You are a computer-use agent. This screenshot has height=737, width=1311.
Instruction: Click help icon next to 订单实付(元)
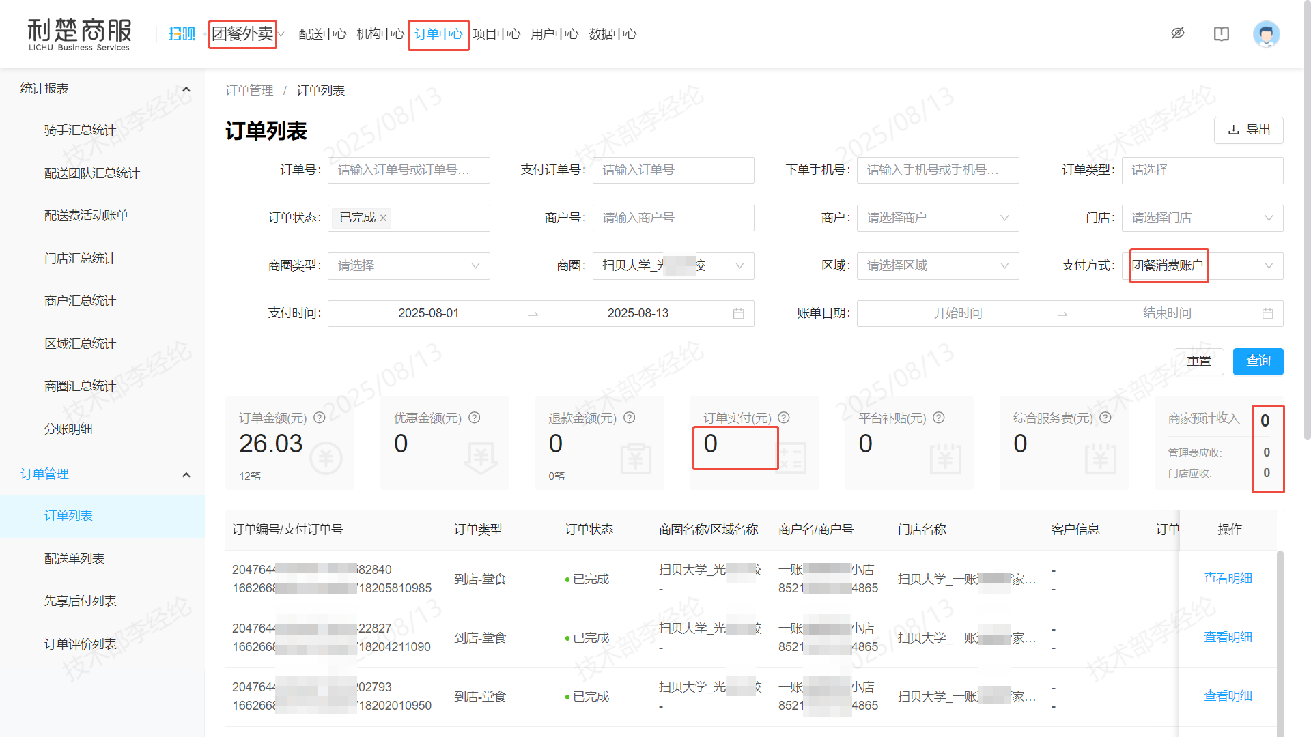point(784,418)
